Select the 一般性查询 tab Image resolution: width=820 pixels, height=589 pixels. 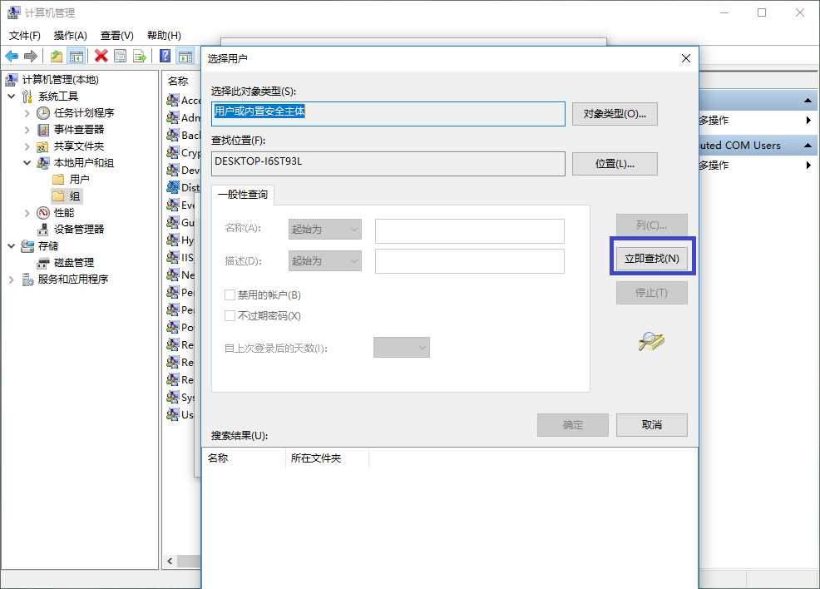coord(243,195)
